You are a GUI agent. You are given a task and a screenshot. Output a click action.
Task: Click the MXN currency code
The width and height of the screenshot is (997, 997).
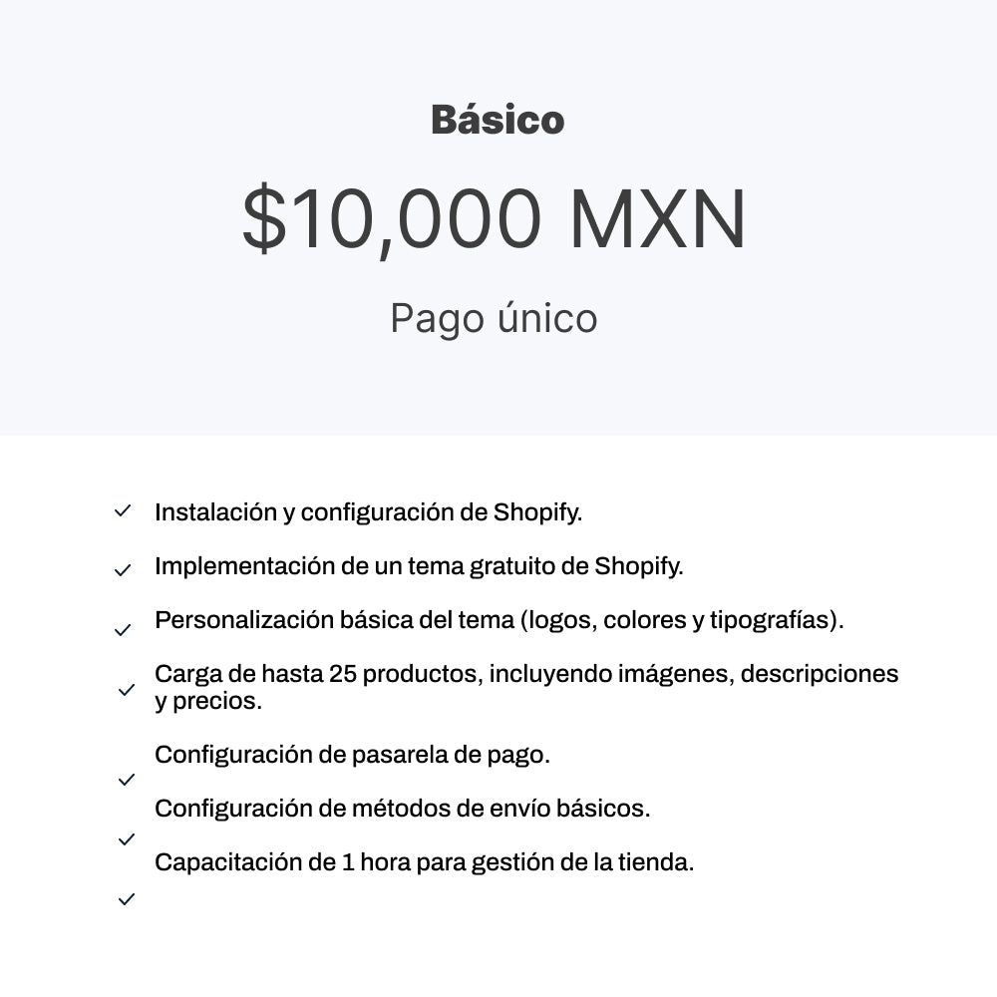pyautogui.click(x=658, y=219)
